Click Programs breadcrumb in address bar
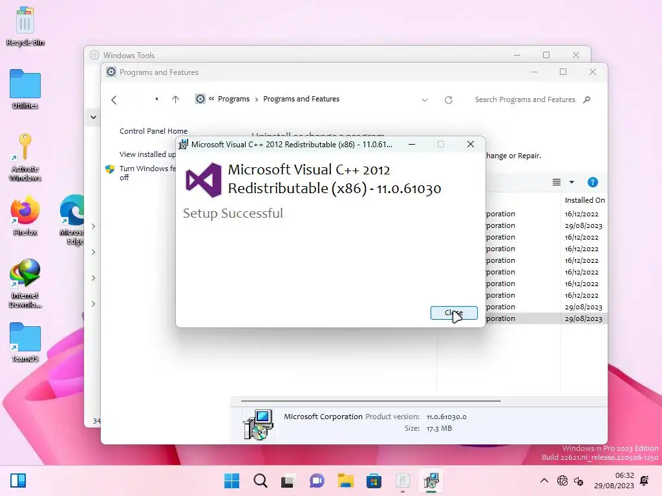This screenshot has width=662, height=496. tap(233, 99)
